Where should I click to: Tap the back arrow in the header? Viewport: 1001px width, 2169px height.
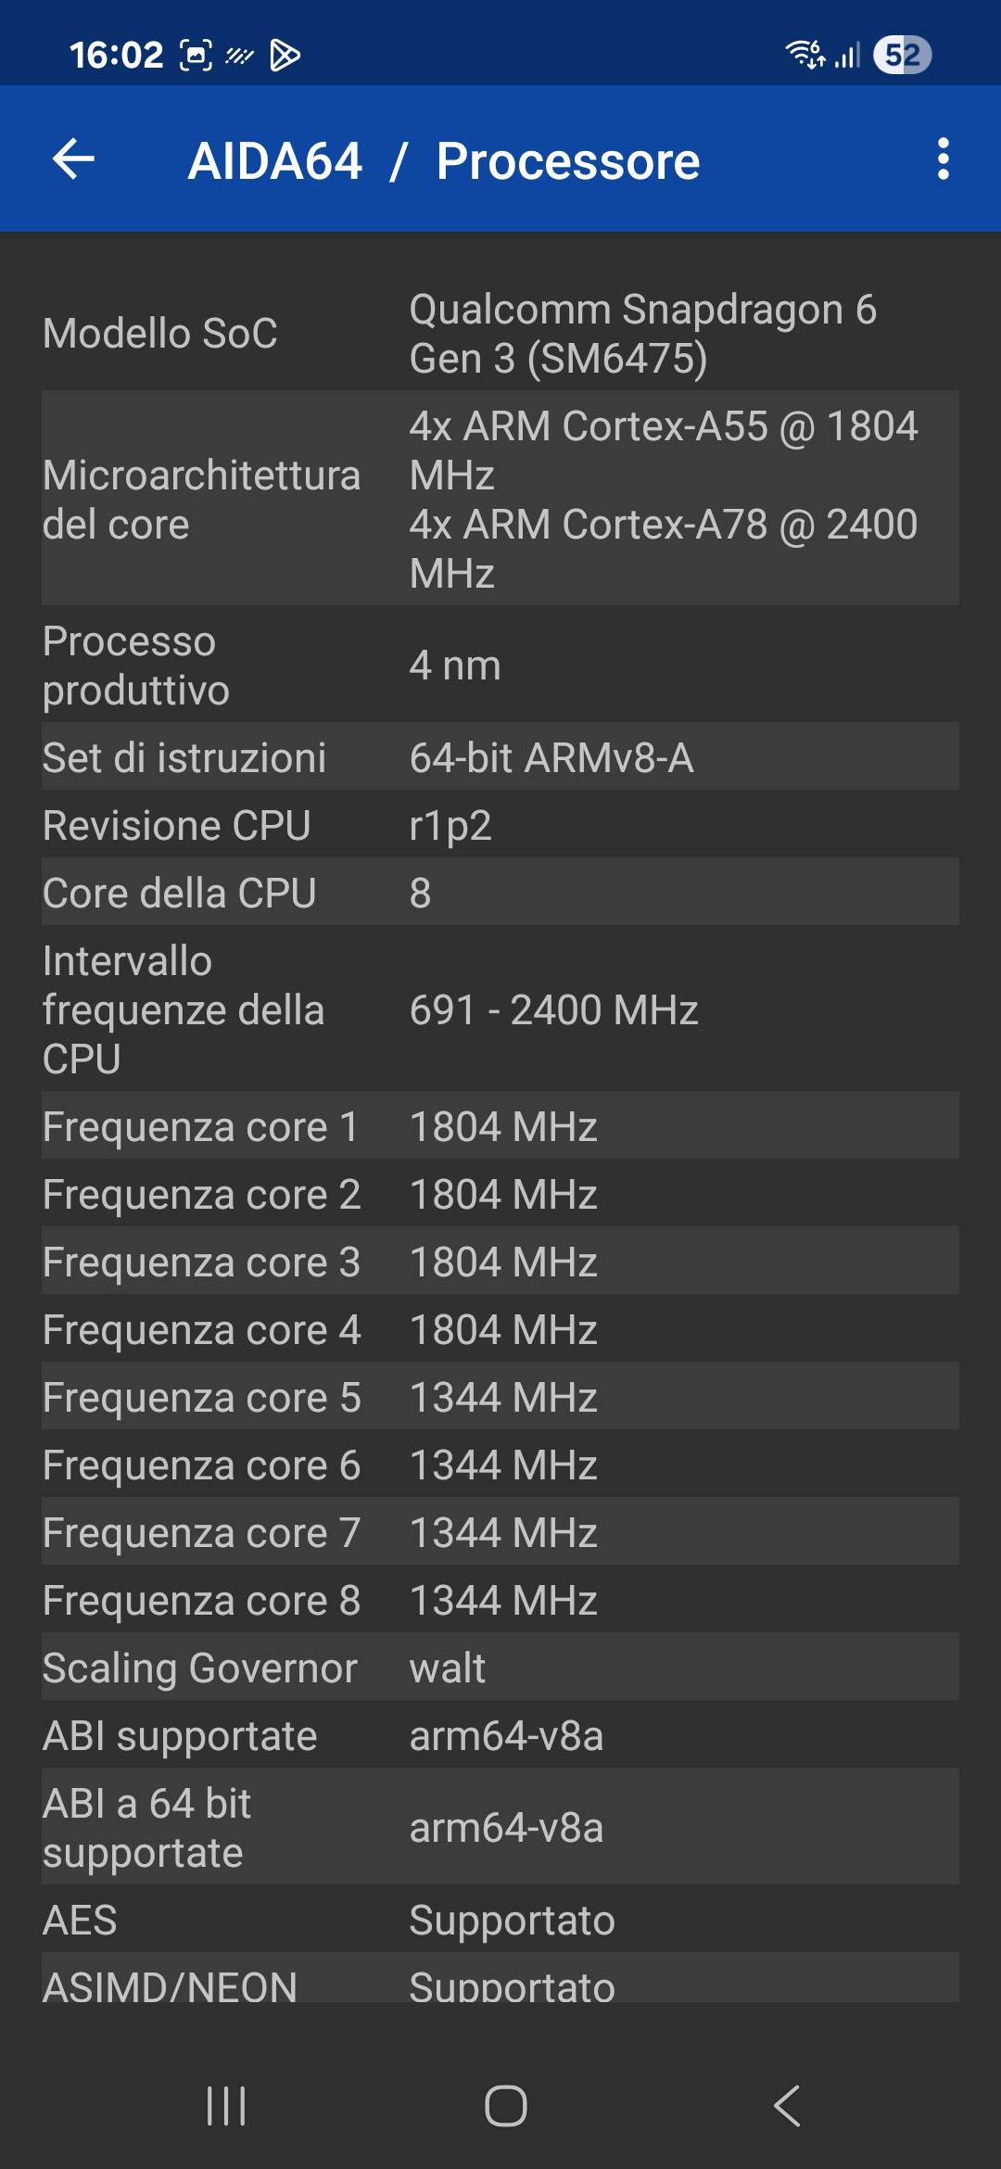(x=73, y=159)
